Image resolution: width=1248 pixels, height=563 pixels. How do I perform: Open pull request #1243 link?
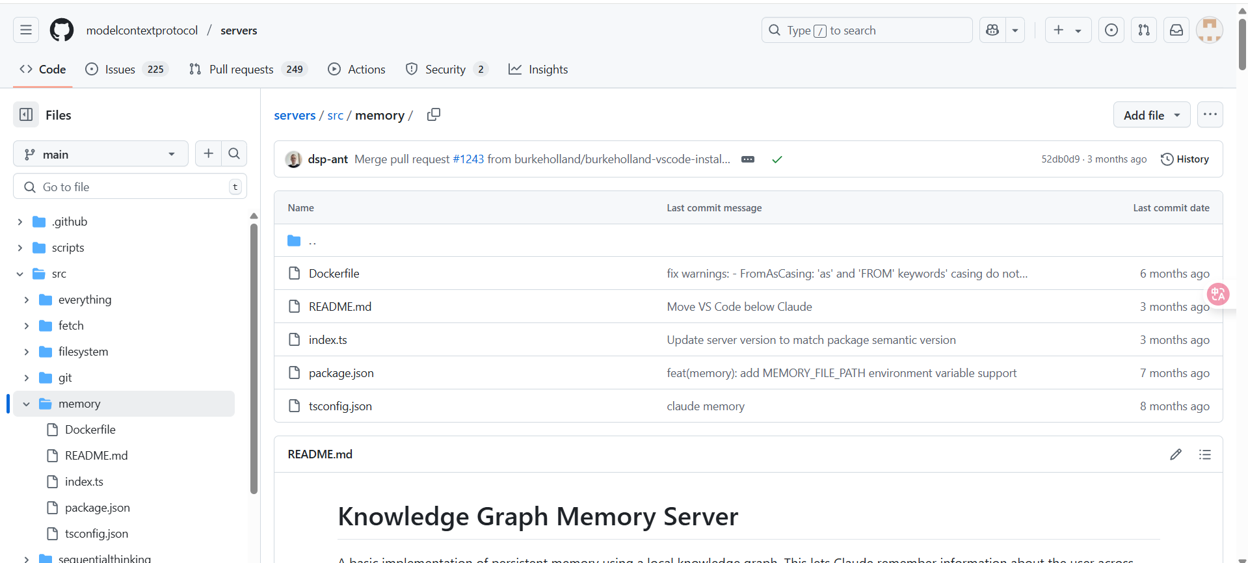click(x=468, y=159)
